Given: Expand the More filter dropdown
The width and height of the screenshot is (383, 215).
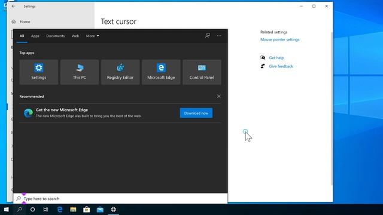Looking at the screenshot, I should coord(92,36).
